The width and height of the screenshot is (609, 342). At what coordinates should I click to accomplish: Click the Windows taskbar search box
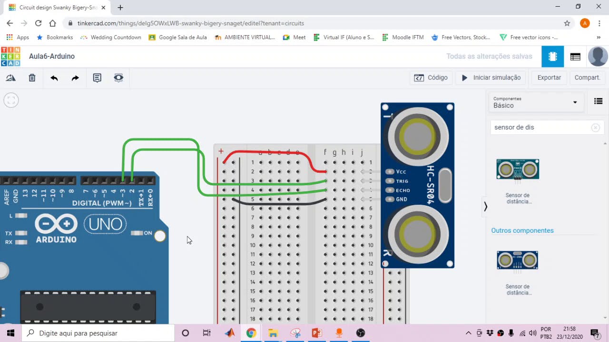(98, 333)
